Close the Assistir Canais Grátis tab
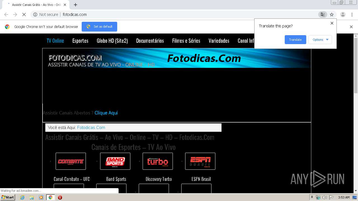 point(65,5)
